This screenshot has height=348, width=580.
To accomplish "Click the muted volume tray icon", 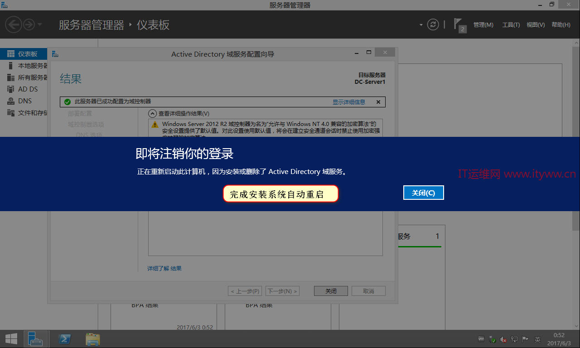I will 503,339.
